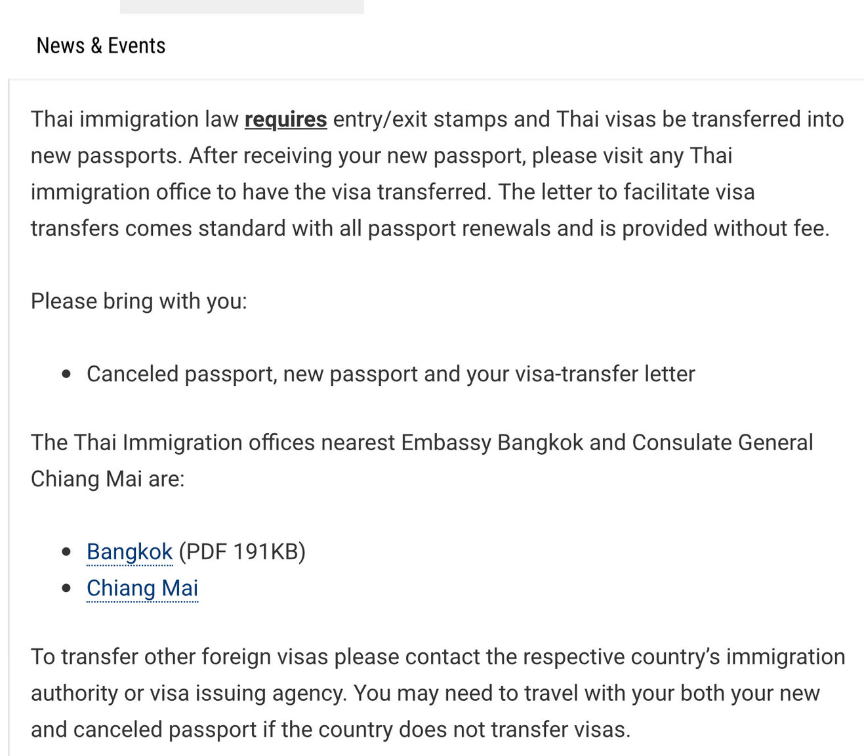Screen dimensions: 864x756
Task: Open the News & Events menu item
Action: click(101, 46)
